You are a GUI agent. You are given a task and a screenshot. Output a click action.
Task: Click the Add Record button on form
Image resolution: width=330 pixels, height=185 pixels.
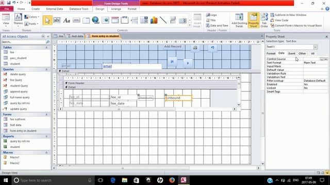click(173, 46)
